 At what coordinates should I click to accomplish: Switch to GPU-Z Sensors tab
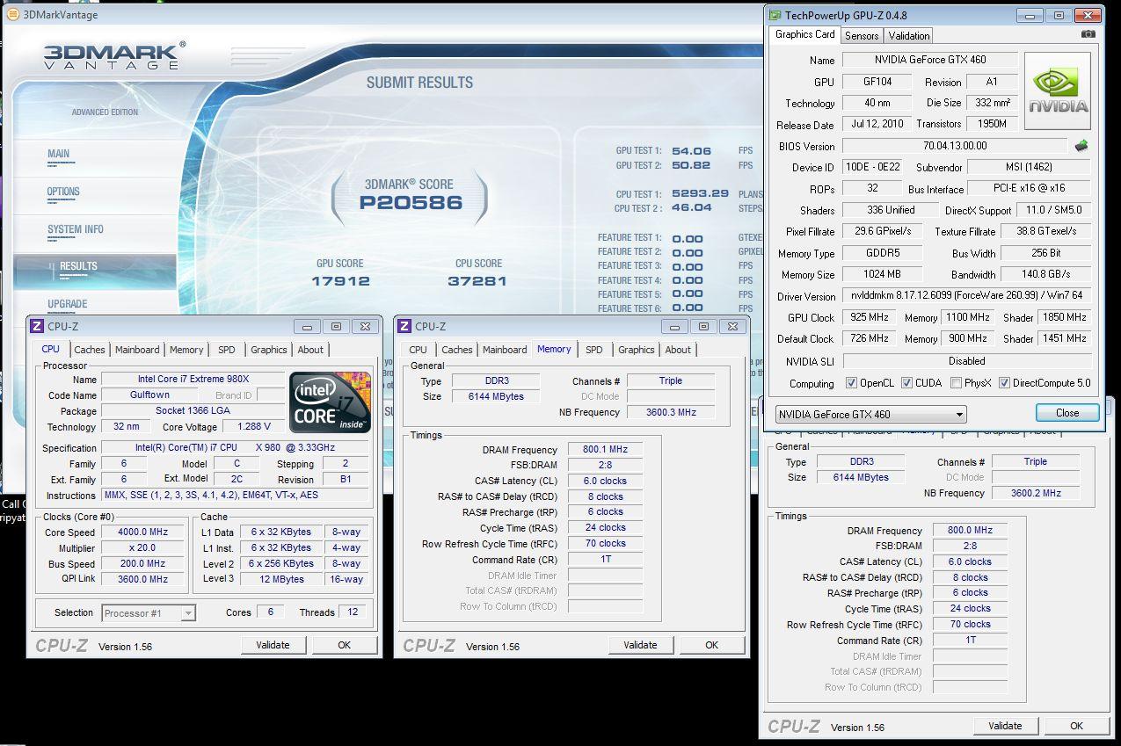(862, 36)
